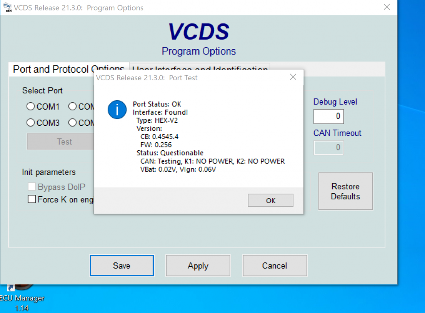Click the large VCDS logo heading

[x=198, y=32]
